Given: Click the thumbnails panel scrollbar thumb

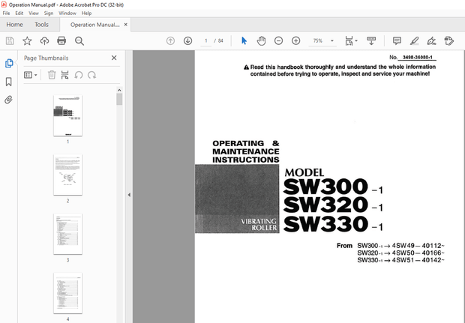Looking at the screenshot, I should (x=119, y=99).
